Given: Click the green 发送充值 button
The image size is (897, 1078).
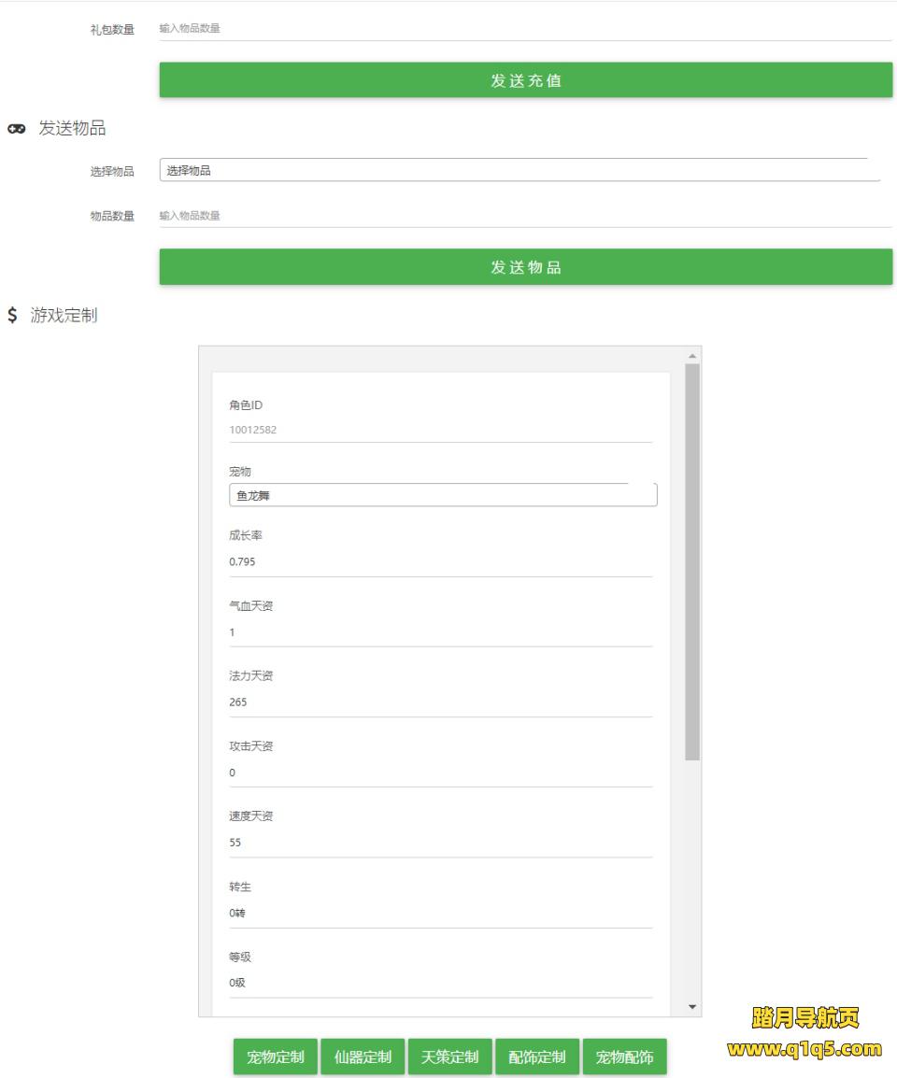Looking at the screenshot, I should click(x=526, y=80).
